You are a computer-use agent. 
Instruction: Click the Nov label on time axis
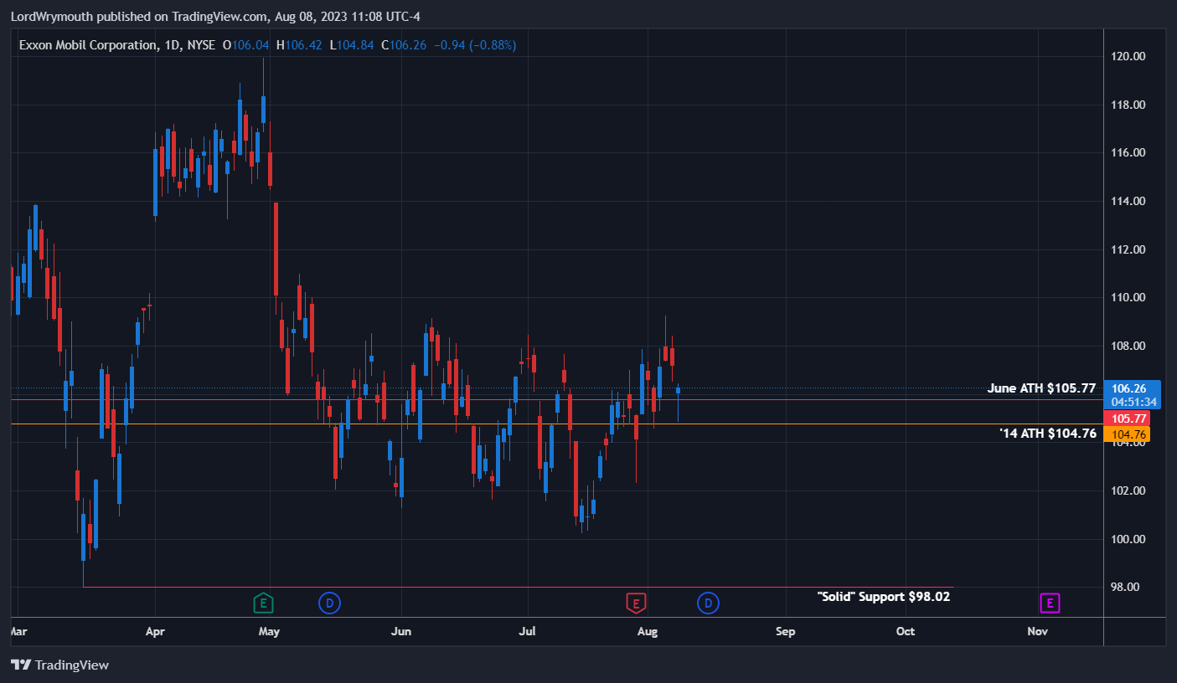tap(1037, 631)
